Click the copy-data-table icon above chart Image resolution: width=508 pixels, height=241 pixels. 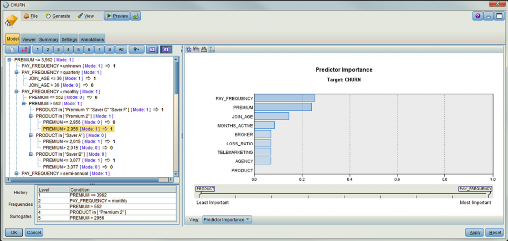pos(196,49)
